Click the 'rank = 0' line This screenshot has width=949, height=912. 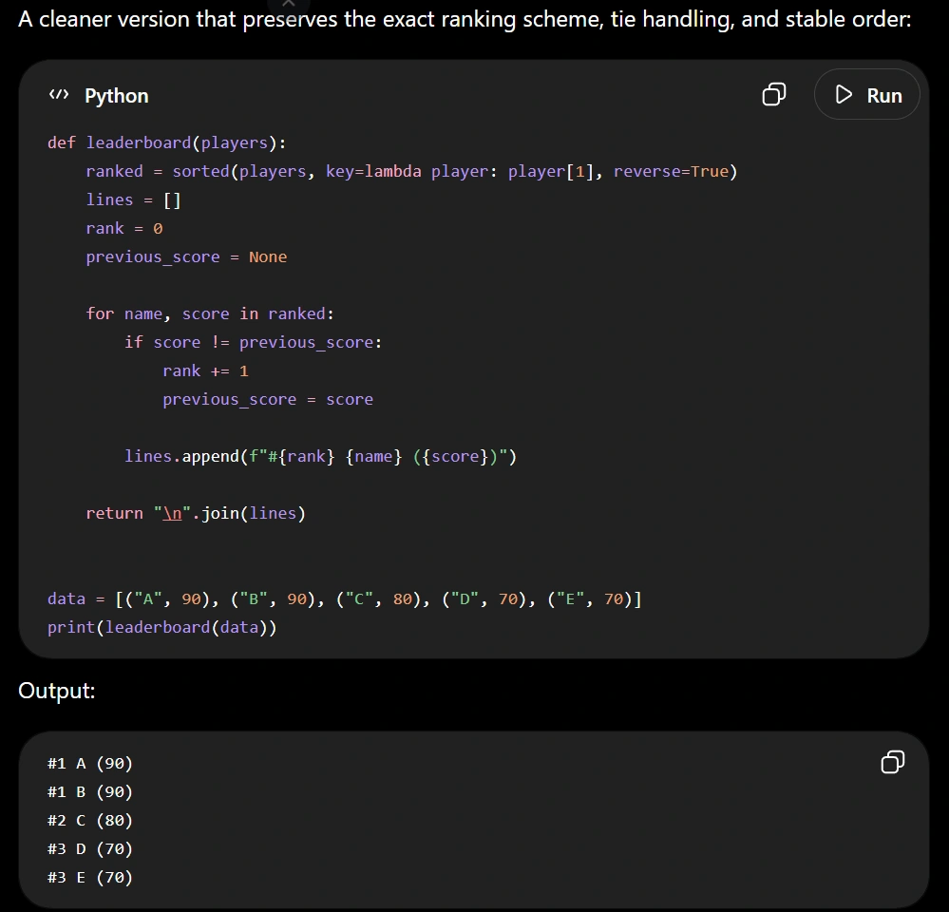click(124, 228)
